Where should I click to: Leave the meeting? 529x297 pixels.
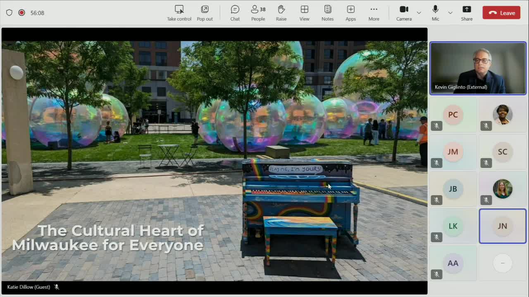tap(501, 13)
